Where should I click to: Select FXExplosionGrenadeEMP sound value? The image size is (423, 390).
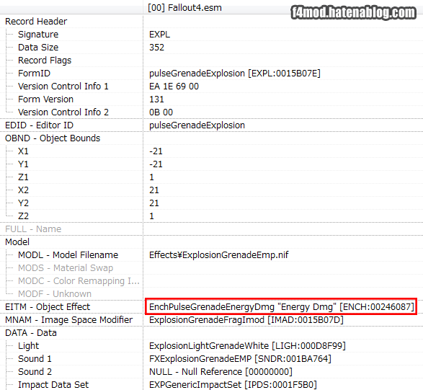click(240, 358)
